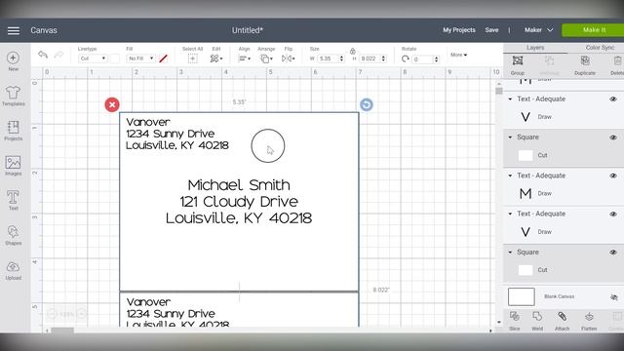Select the Text tool

tap(13, 197)
